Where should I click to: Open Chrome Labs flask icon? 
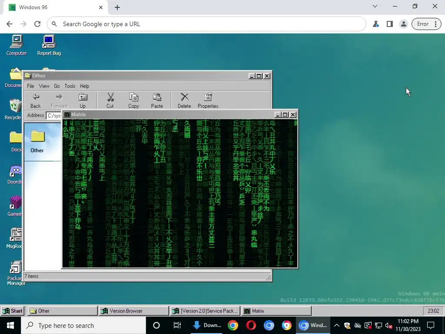376,24
